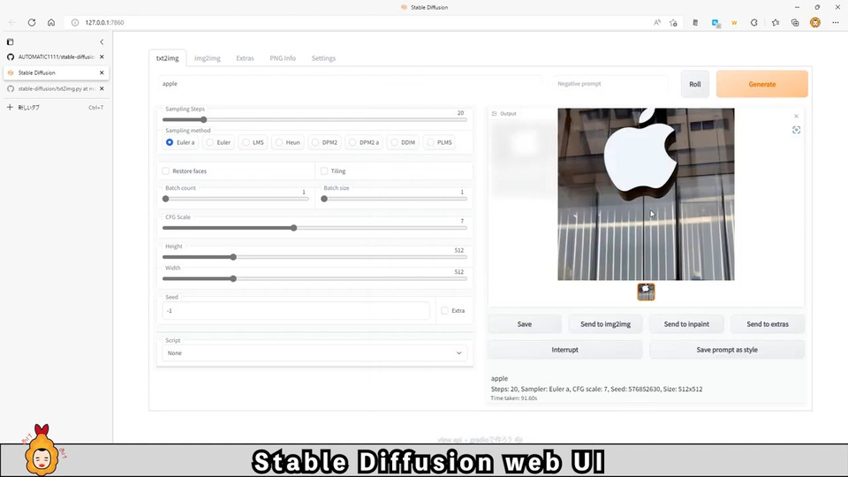Select LMS sampling method
848x477 pixels.
[254, 142]
